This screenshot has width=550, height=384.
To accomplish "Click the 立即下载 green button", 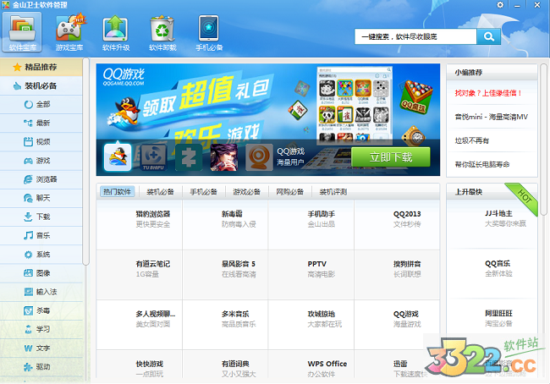I will click(390, 156).
